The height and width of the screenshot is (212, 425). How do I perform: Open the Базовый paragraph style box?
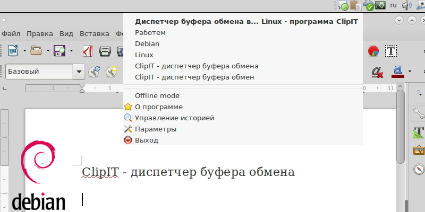coord(45,72)
